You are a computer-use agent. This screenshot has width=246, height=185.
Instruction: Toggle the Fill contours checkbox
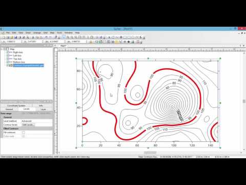[24, 133]
